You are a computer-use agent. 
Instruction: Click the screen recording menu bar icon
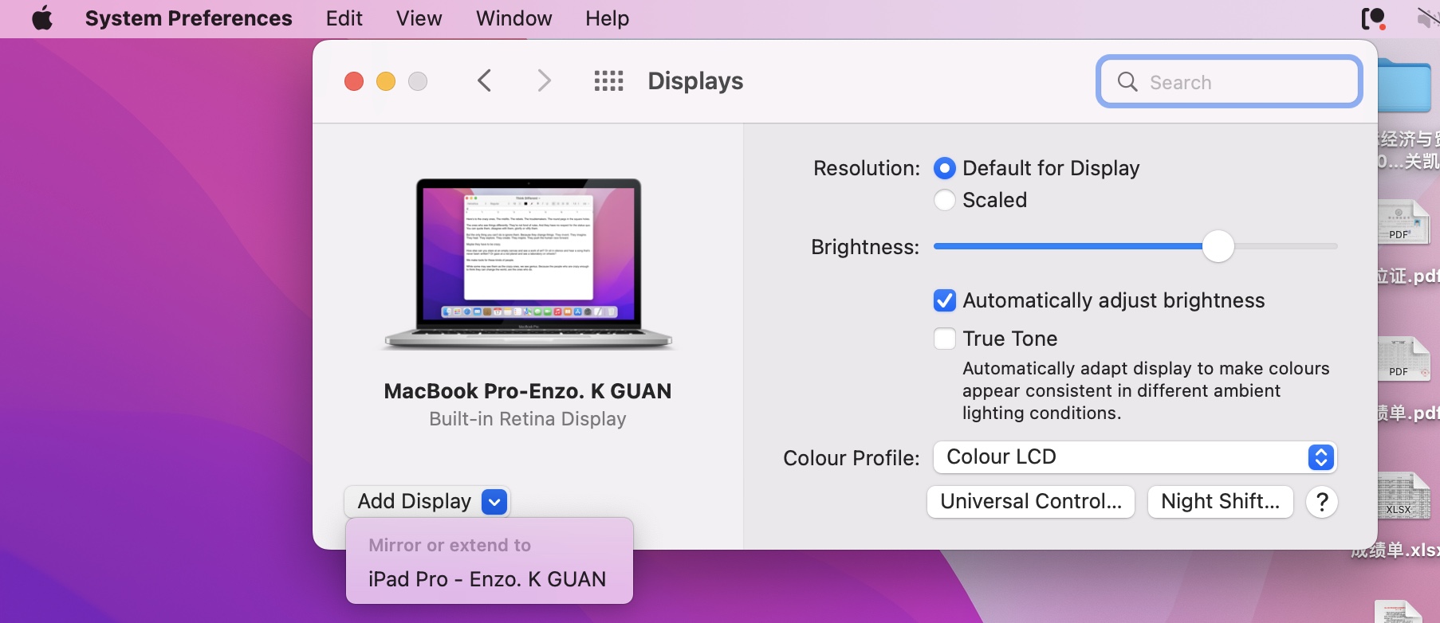point(1374,18)
